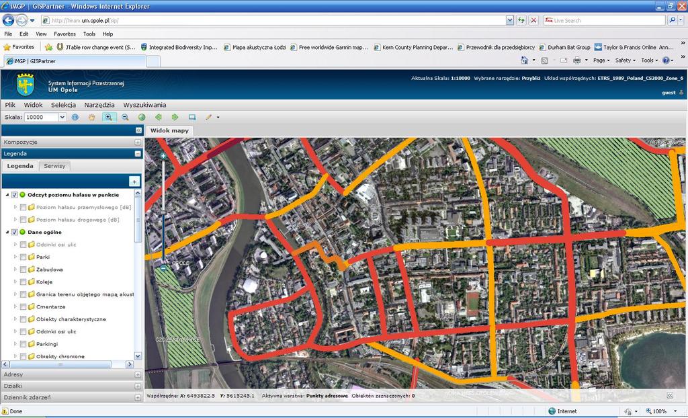
Task: Click the RSS feeds icon
Action: (x=544, y=60)
